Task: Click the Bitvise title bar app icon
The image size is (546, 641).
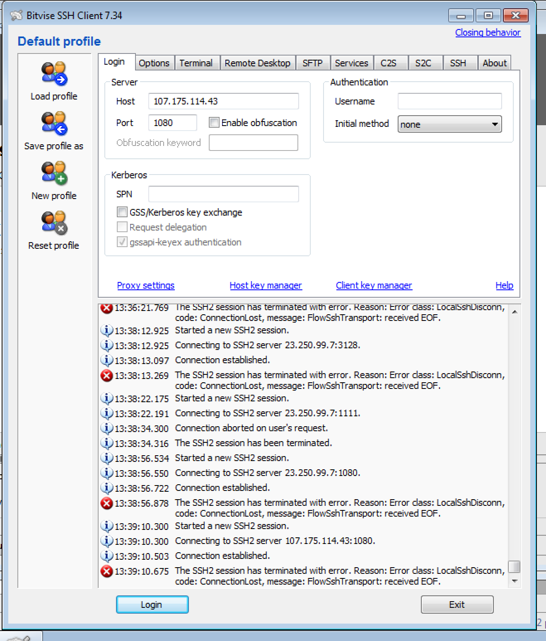Action: point(16,16)
